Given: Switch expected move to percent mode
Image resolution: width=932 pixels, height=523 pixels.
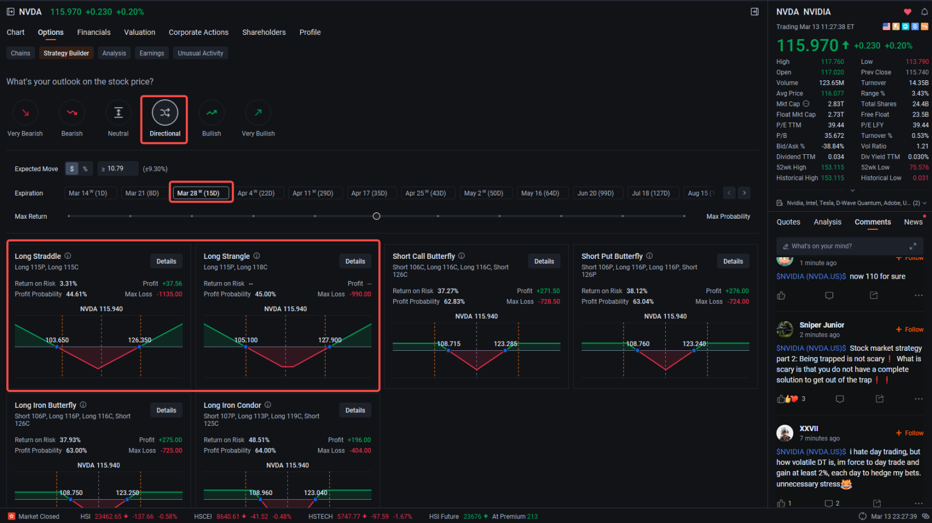Looking at the screenshot, I should [x=85, y=169].
